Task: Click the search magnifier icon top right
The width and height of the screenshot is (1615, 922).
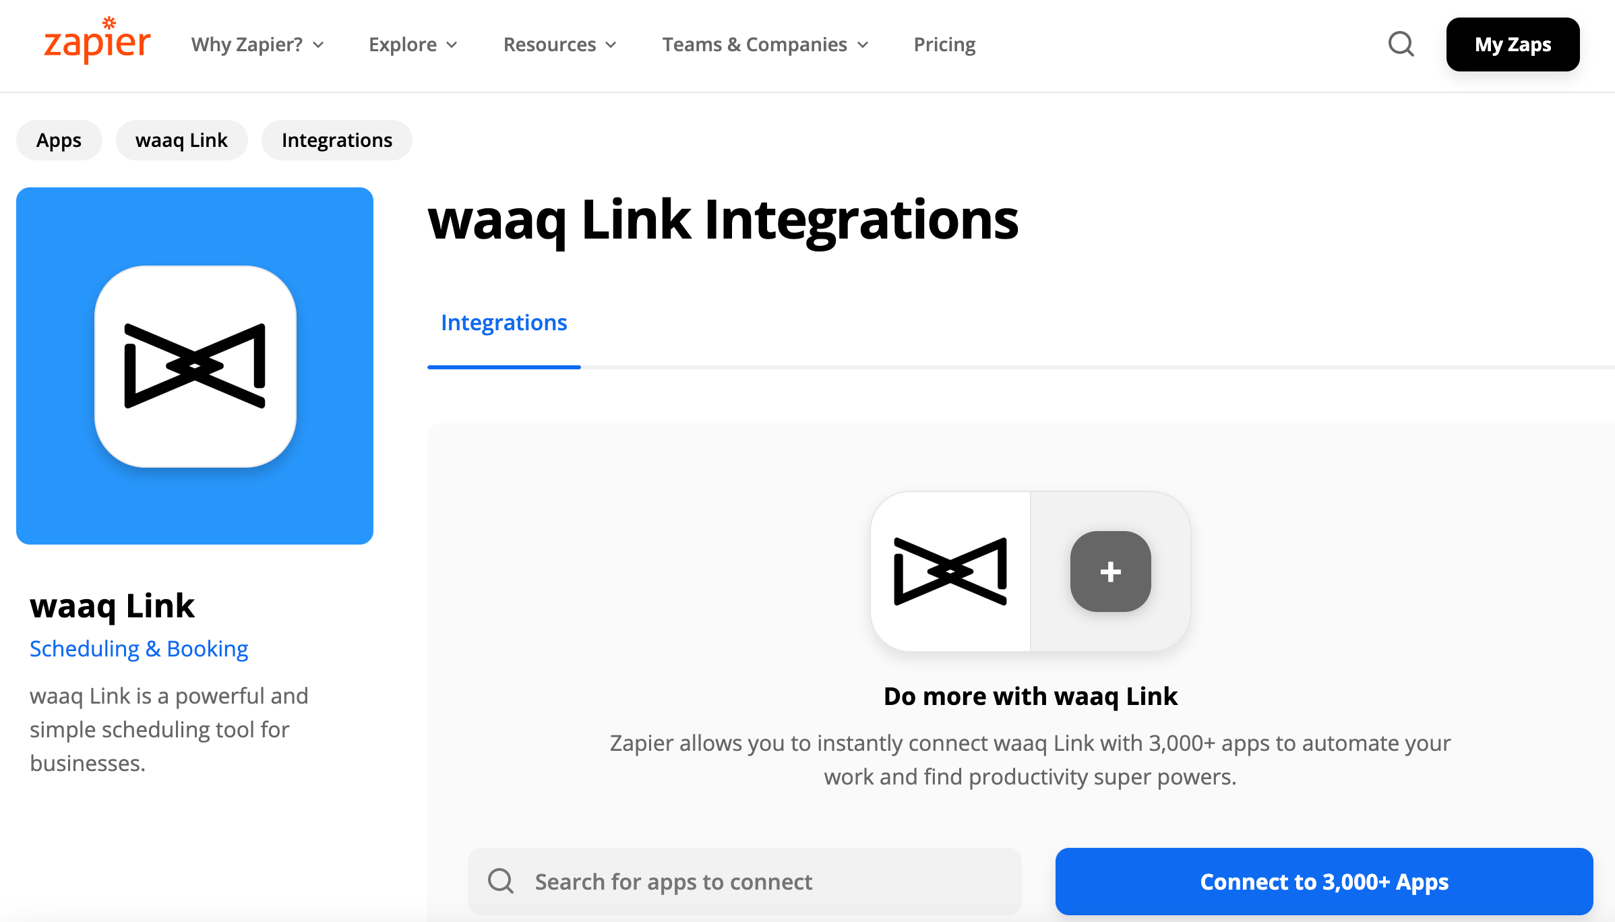Action: coord(1401,44)
